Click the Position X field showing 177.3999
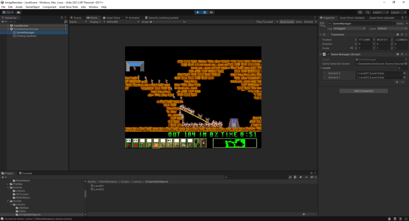The image size is (409, 221). [365, 39]
